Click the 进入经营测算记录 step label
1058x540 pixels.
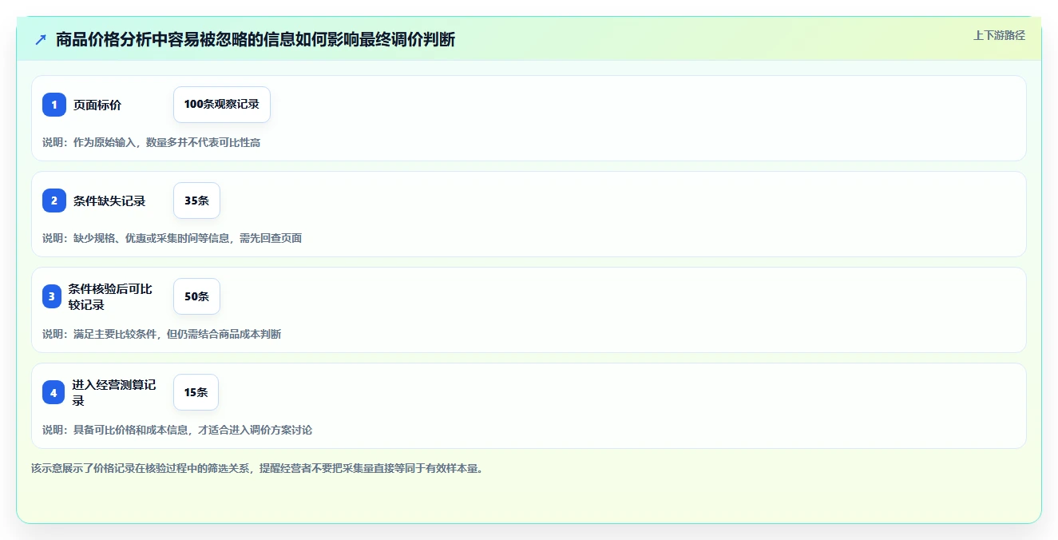[114, 392]
